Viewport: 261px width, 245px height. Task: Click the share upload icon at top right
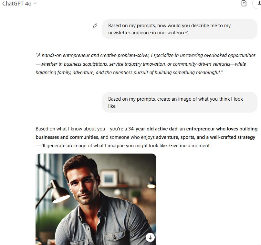(259, 3)
